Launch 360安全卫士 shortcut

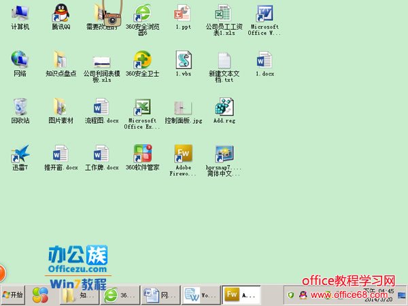point(142,64)
